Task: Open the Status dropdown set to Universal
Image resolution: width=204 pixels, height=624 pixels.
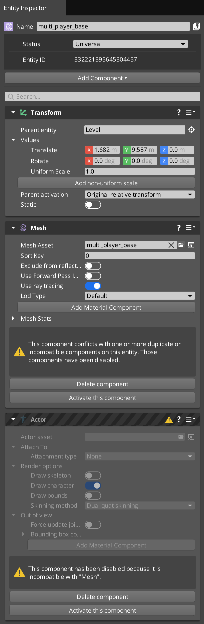Action: click(x=131, y=43)
